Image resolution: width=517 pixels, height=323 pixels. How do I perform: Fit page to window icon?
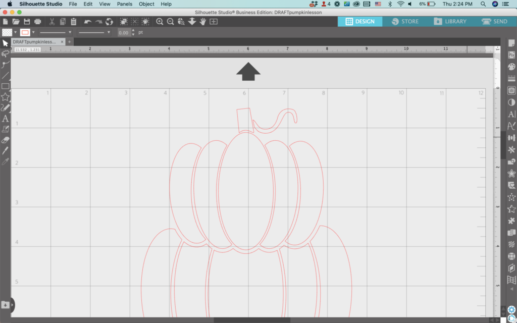tap(214, 22)
